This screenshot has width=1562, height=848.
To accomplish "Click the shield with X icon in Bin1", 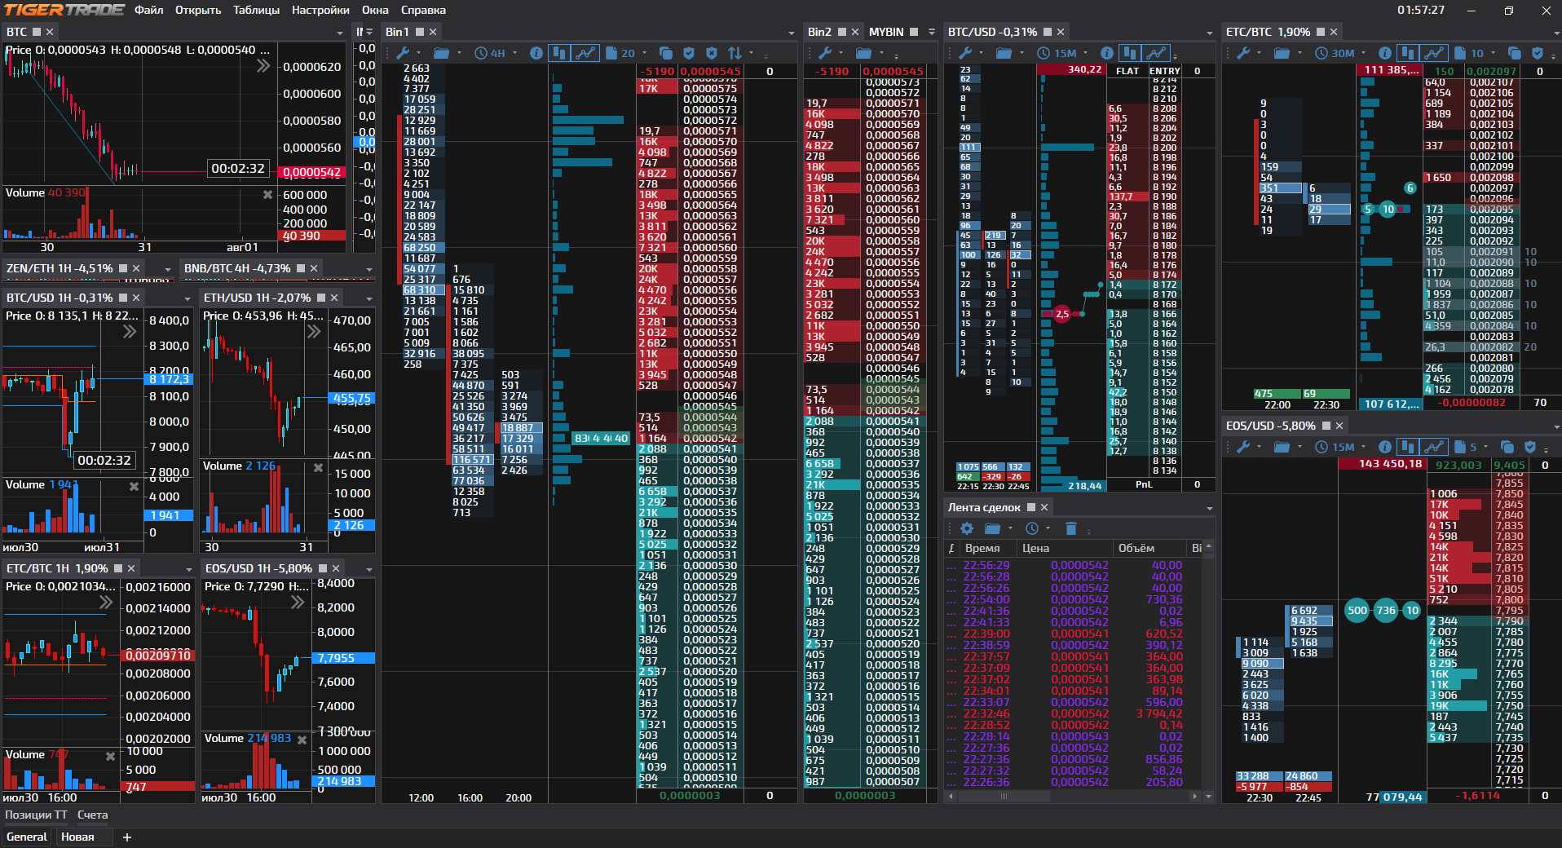I will (712, 53).
